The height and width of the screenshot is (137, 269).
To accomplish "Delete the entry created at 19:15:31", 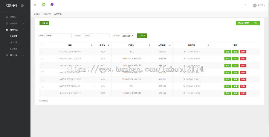I will 243,52.
